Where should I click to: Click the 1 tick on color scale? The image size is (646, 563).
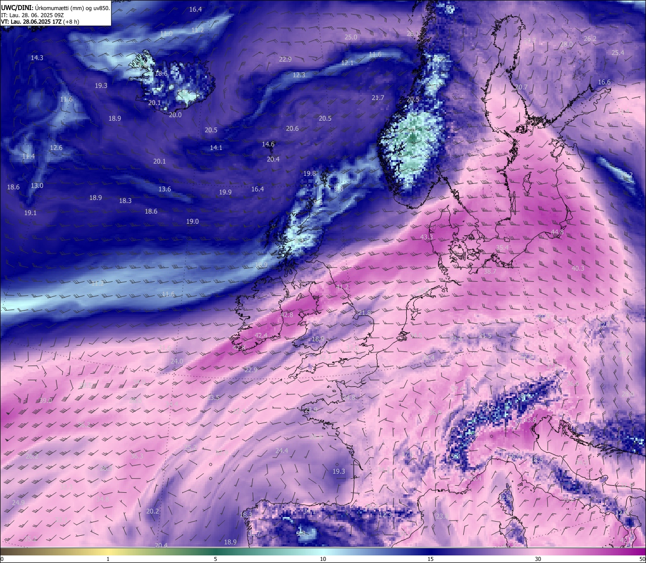(108, 559)
